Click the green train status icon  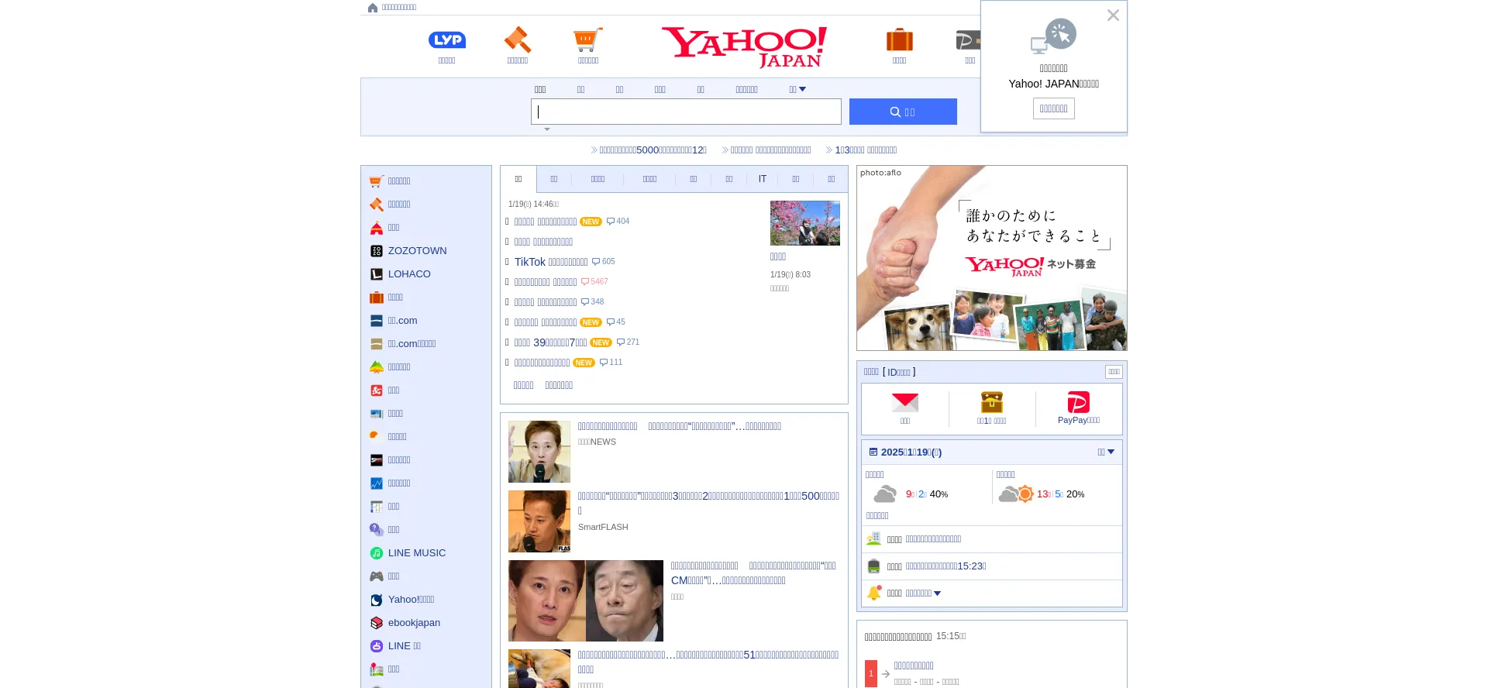[874, 566]
